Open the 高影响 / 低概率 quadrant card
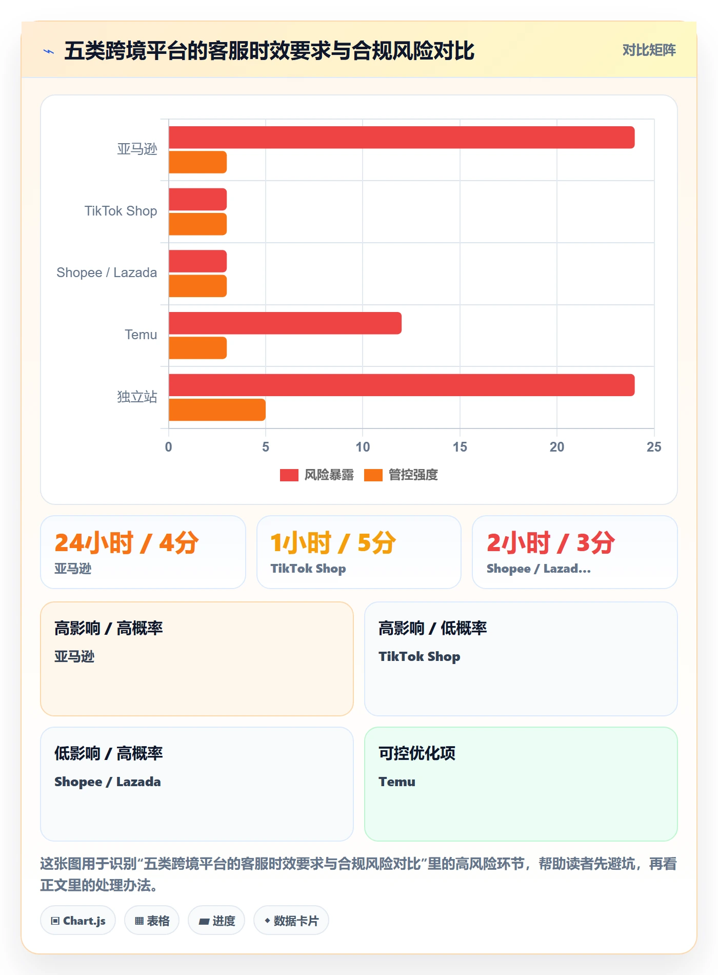Viewport: 718px width, 975px height. coord(521,659)
